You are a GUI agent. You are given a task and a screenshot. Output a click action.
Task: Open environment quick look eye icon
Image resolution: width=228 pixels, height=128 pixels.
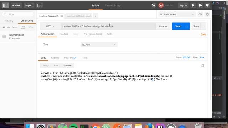click(200, 14)
